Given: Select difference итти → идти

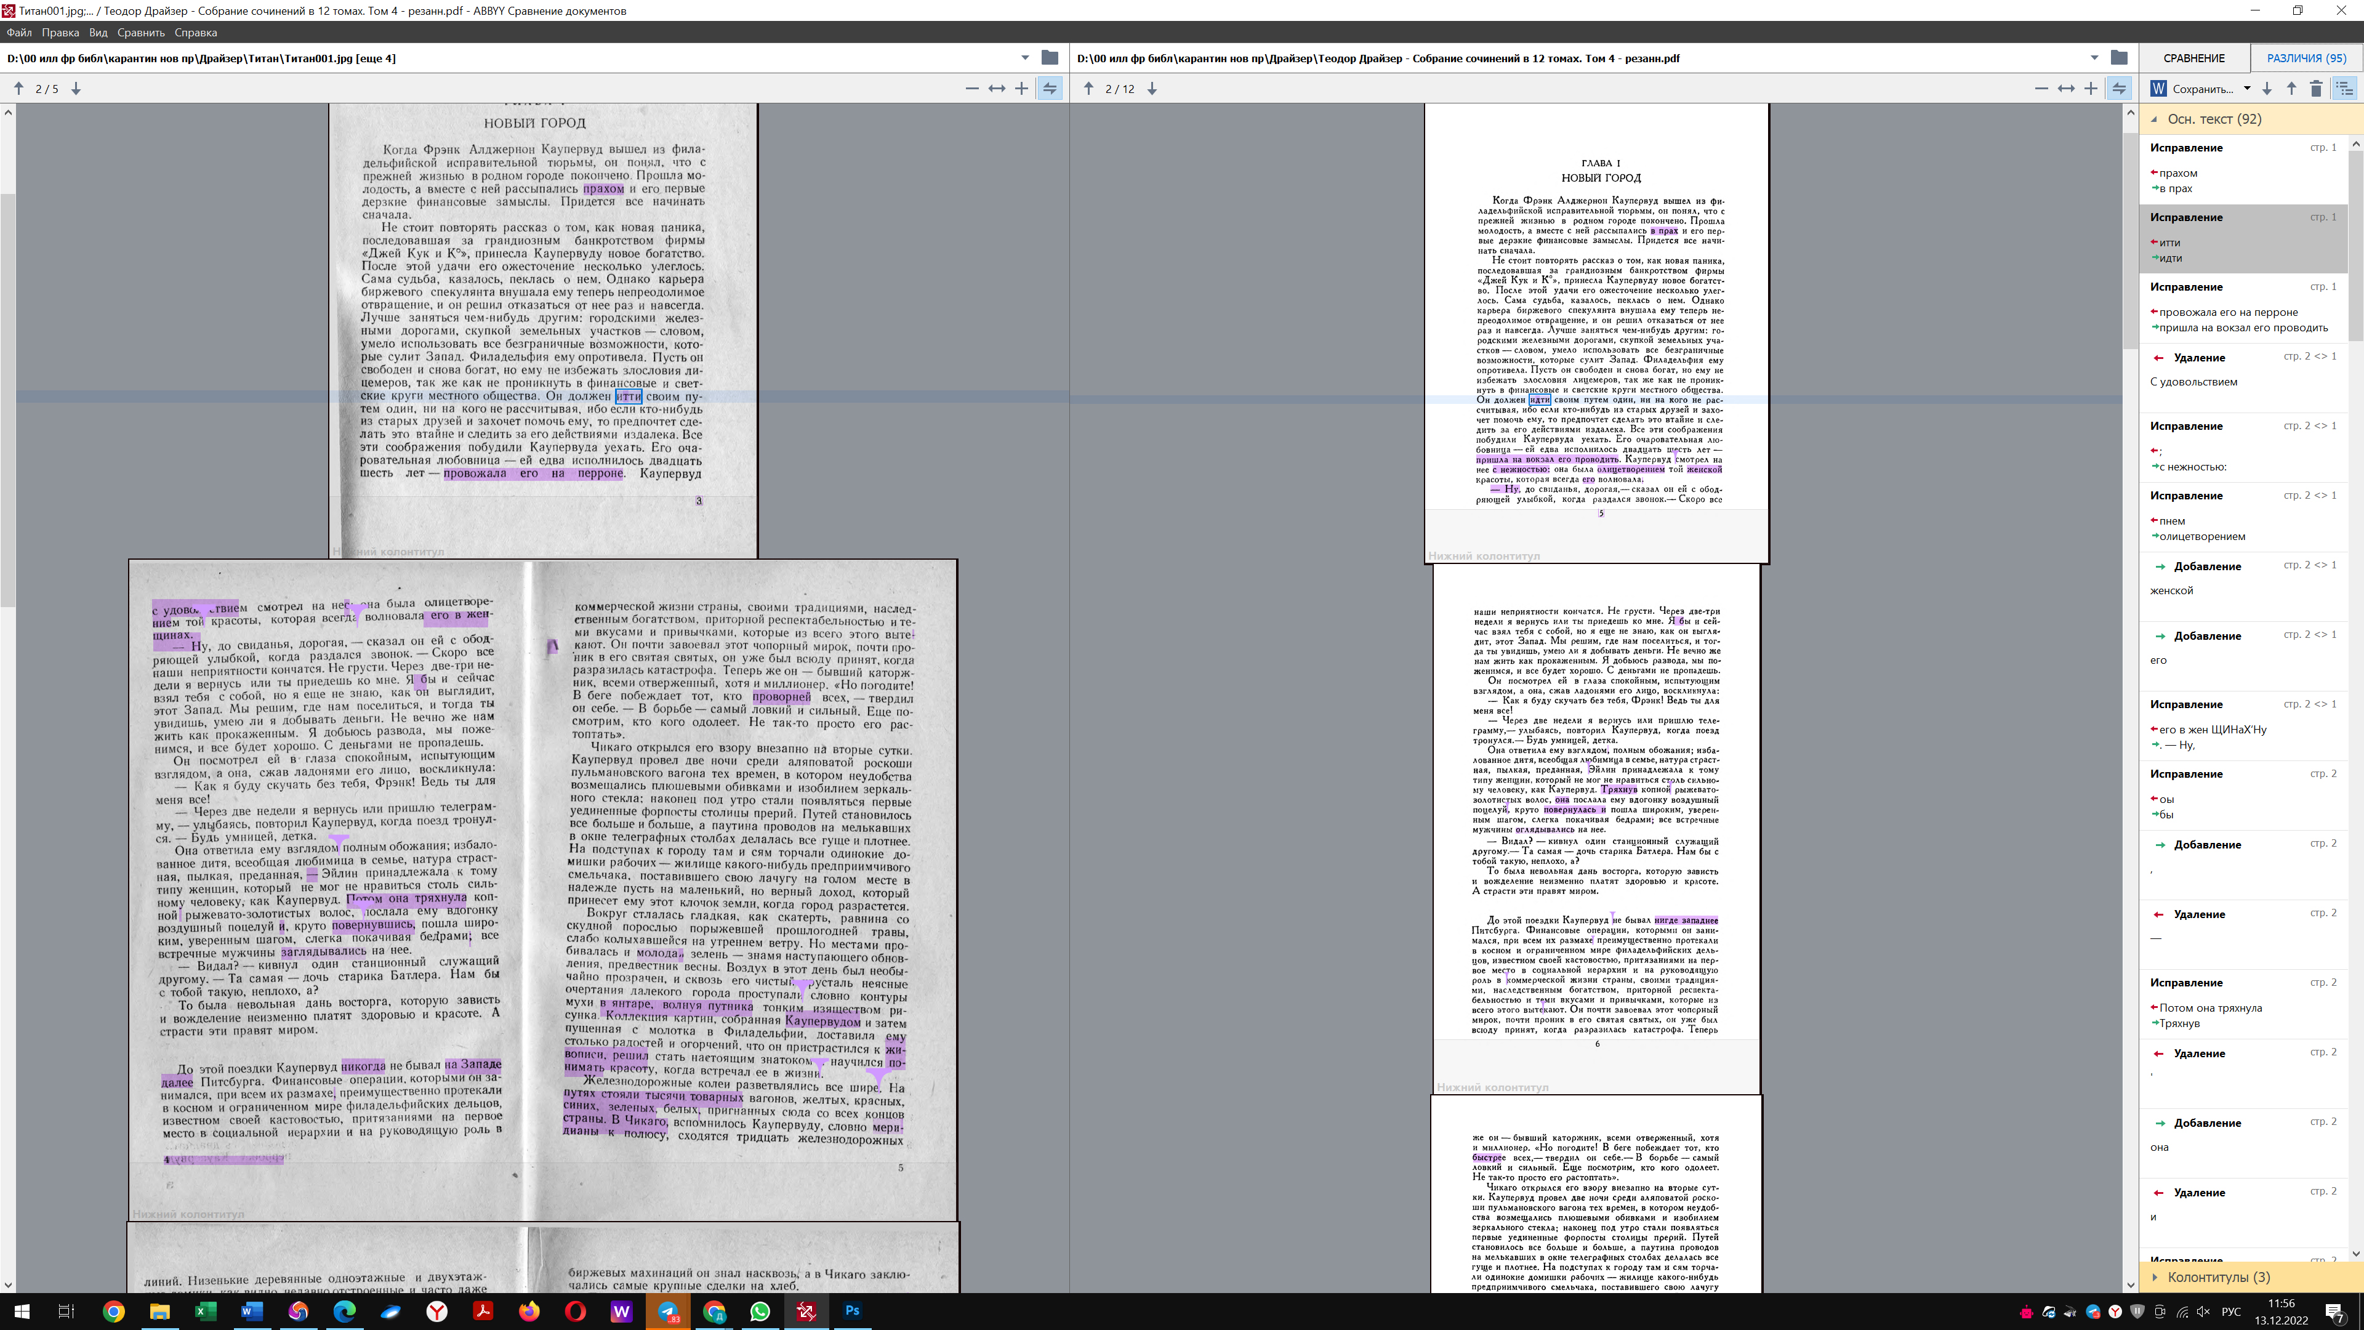Looking at the screenshot, I should [x=2243, y=239].
